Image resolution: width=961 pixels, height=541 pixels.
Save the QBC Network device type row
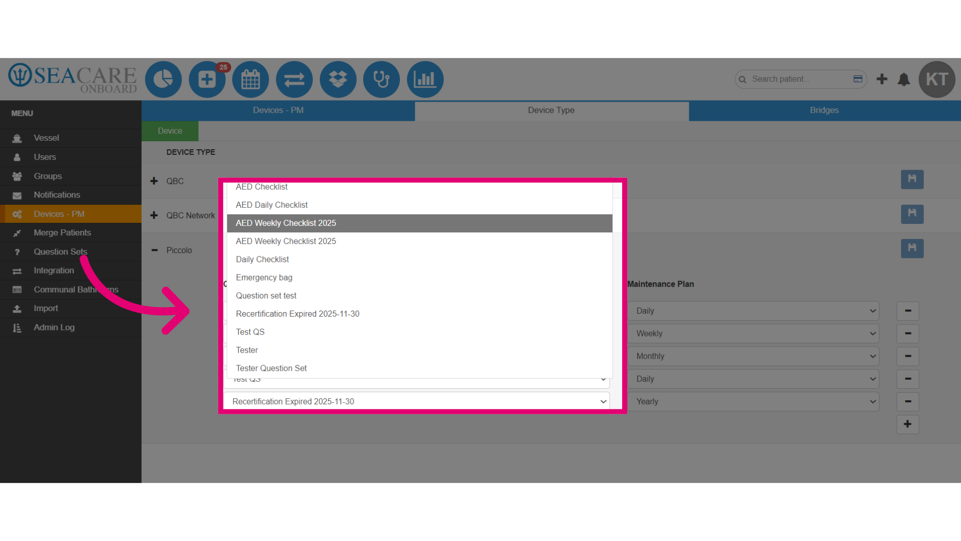pos(912,214)
